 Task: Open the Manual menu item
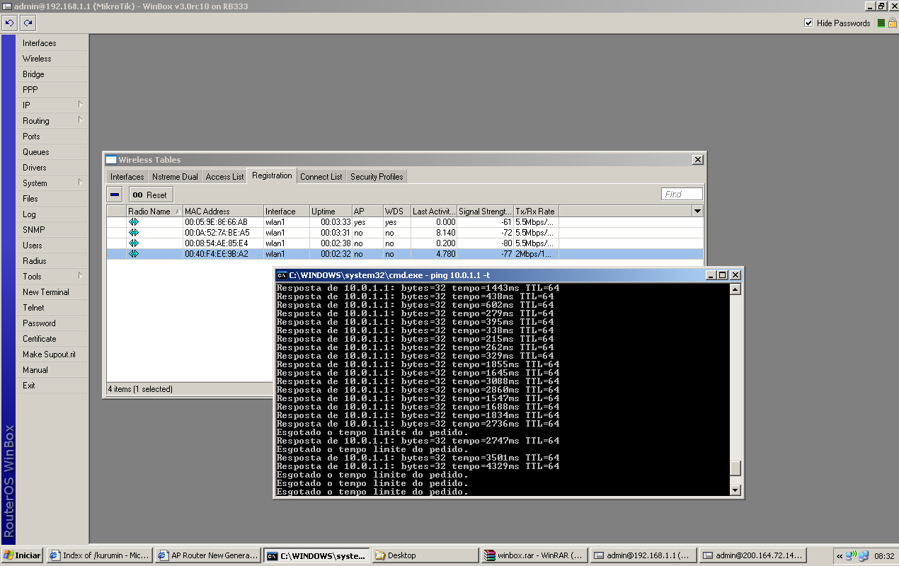(x=52, y=370)
